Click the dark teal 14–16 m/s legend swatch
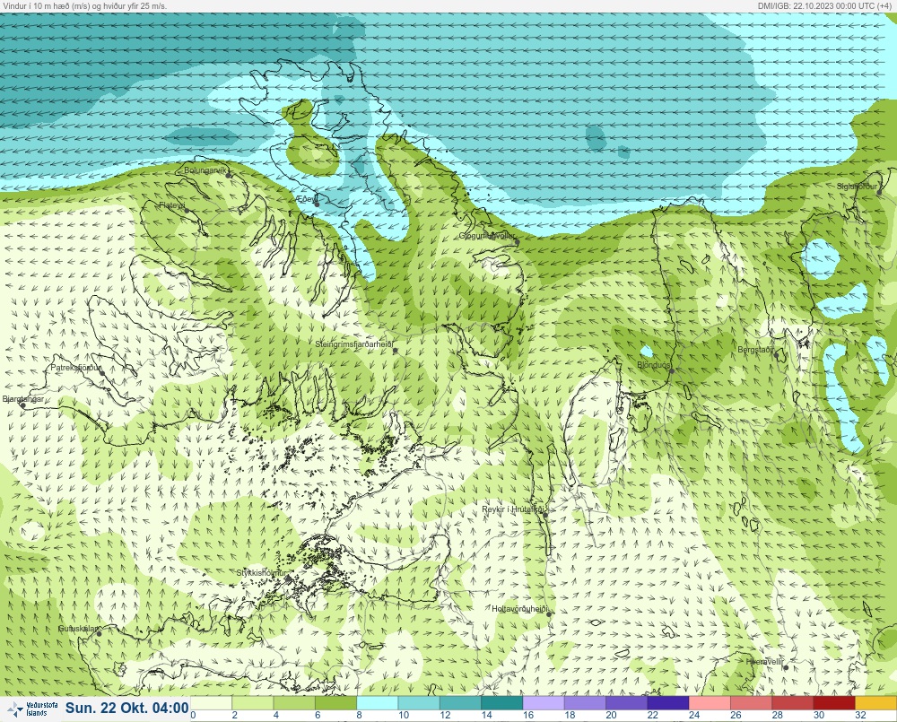The image size is (897, 722). tap(501, 703)
